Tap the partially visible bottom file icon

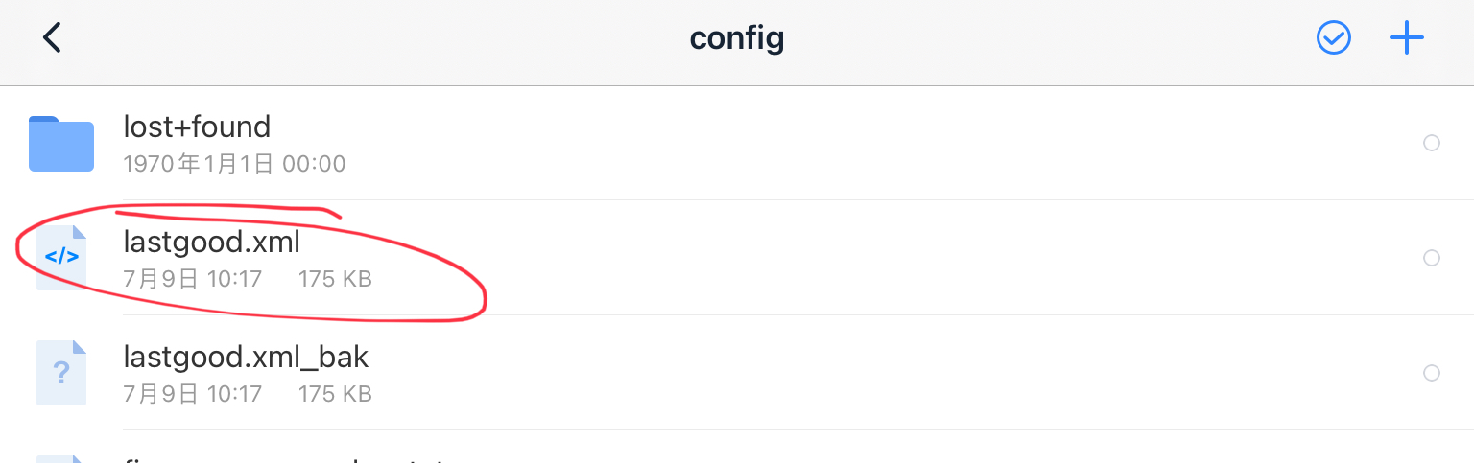[x=61, y=458]
